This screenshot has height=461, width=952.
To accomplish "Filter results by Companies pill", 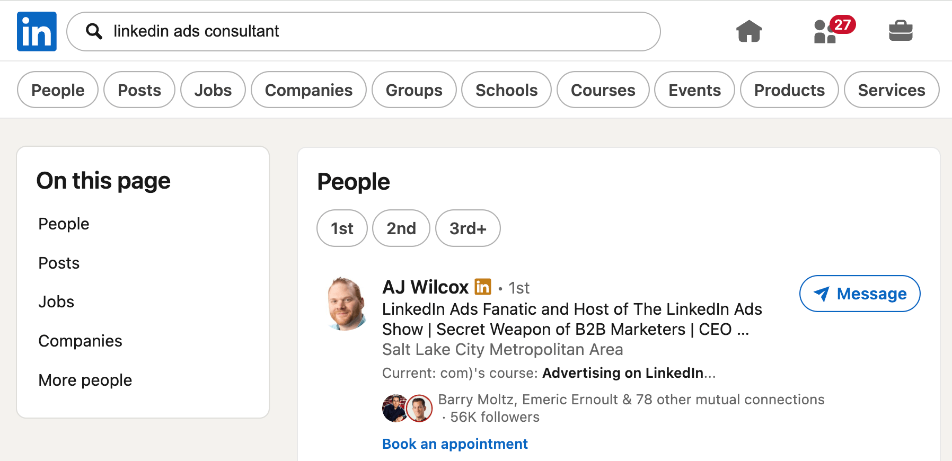I will pos(308,90).
